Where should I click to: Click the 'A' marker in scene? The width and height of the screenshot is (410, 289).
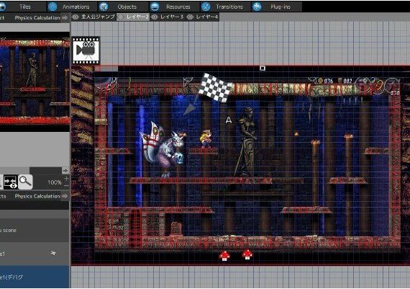(x=229, y=120)
